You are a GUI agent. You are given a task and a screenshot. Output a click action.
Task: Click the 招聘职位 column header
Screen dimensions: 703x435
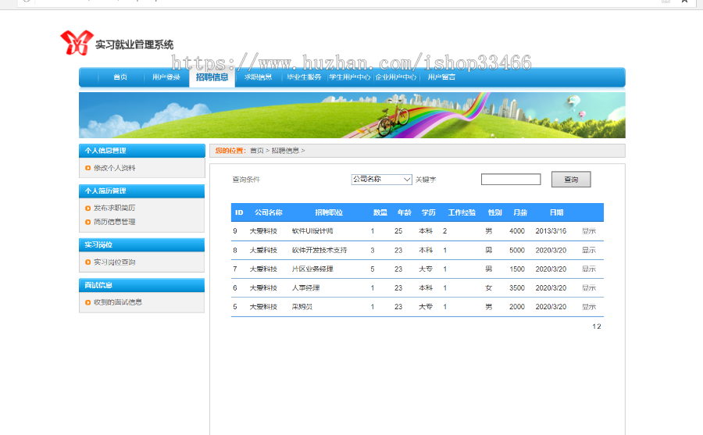click(329, 212)
